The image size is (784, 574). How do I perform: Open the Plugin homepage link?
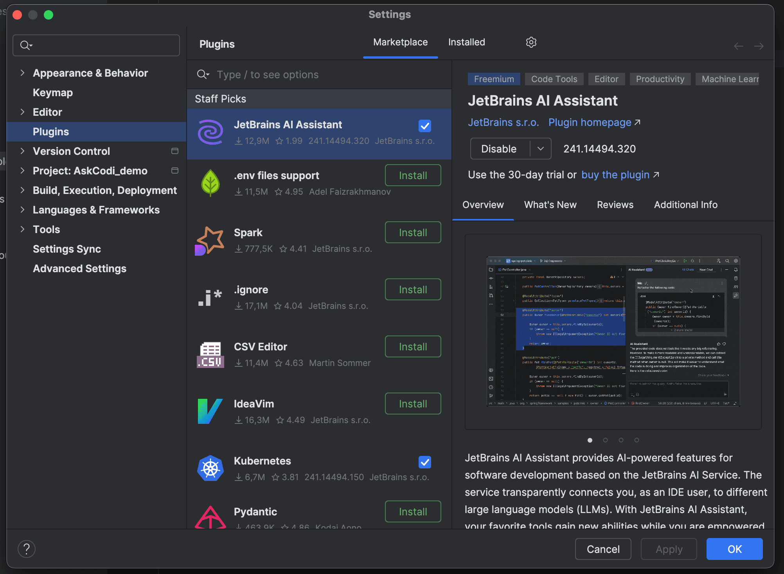pos(590,122)
